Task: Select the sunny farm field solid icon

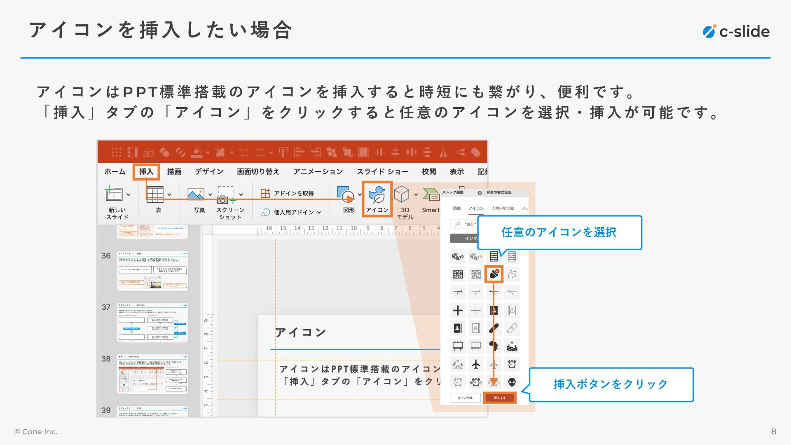Action: (512, 346)
